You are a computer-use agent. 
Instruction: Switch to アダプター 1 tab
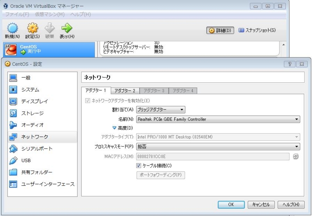coord(96,90)
